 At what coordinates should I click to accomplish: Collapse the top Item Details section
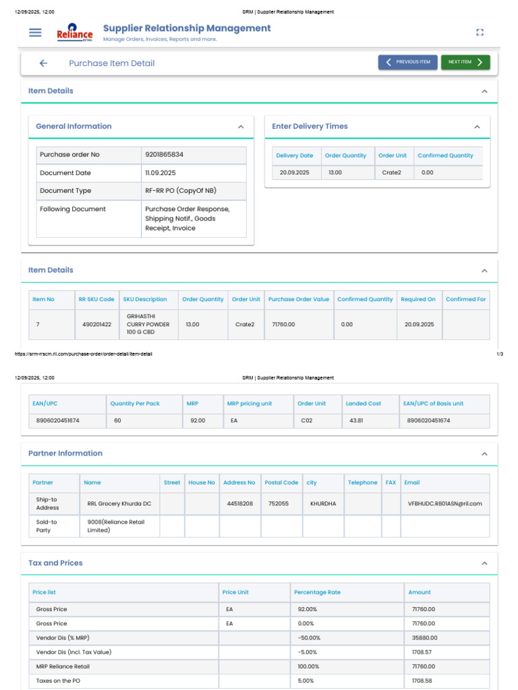(x=484, y=92)
